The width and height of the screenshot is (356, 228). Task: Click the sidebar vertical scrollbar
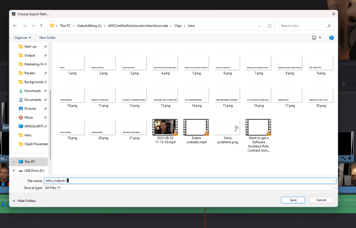coord(50,124)
